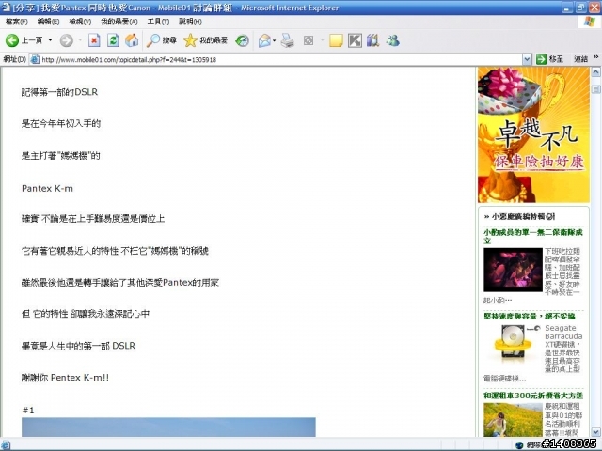602x451 pixels.
Task: Click the grayed Edit toolbar icon
Action: coord(309,40)
